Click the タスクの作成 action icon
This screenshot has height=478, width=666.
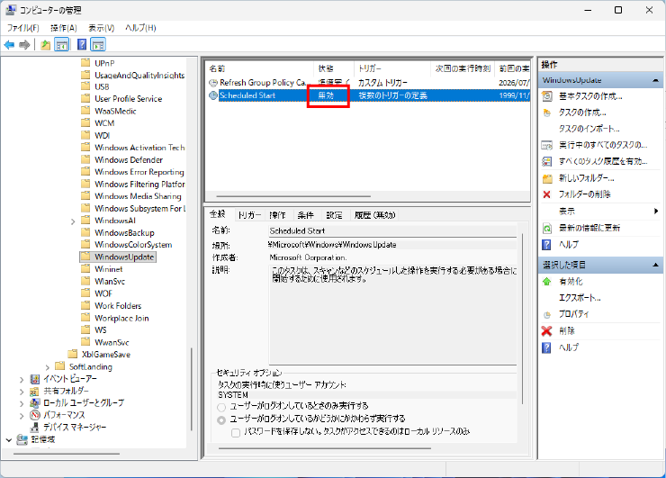coord(547,113)
